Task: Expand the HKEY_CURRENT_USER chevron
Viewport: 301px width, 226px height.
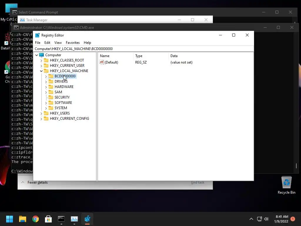Action: pyautogui.click(x=41, y=66)
